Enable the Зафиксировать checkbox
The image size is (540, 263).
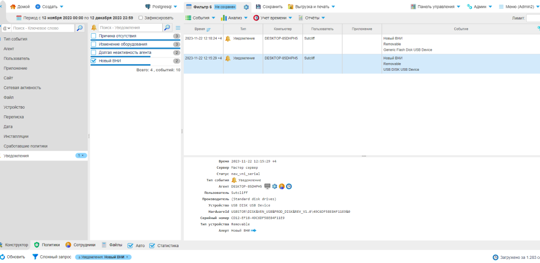[x=141, y=17]
